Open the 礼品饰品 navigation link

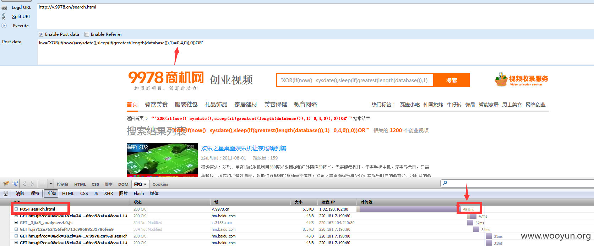216,105
